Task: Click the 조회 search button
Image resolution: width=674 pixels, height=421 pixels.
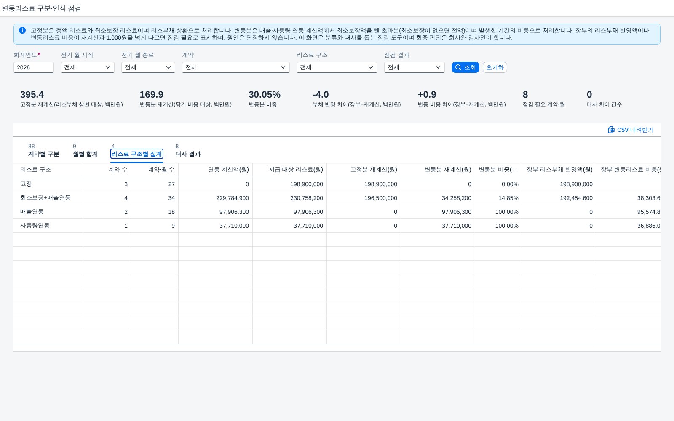Action: 465,67
